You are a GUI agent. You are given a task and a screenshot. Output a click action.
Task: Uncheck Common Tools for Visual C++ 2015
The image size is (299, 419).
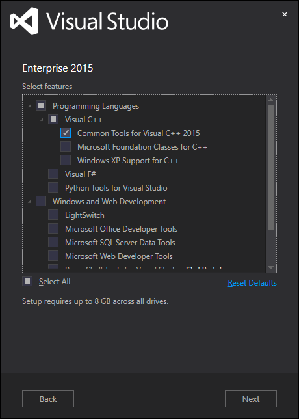point(66,133)
